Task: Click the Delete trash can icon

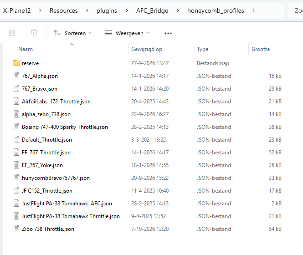Action: pos(34,33)
